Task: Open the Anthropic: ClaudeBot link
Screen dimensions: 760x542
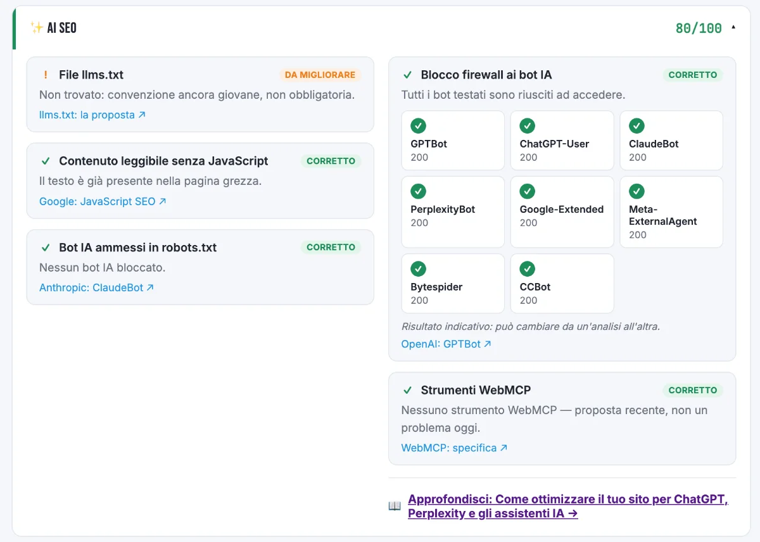Action: coord(97,287)
